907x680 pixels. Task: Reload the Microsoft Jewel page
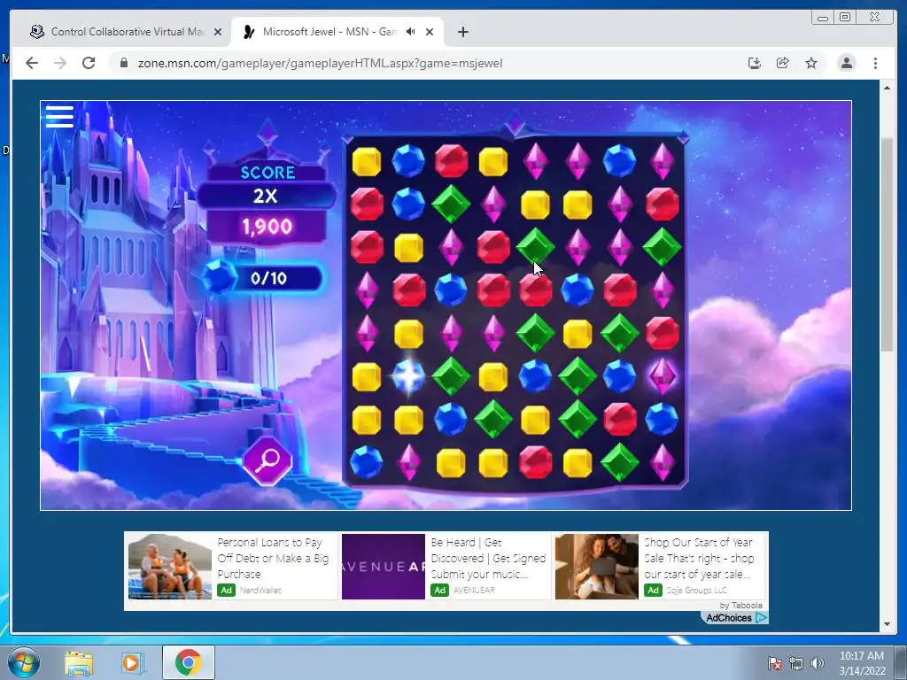(x=89, y=63)
